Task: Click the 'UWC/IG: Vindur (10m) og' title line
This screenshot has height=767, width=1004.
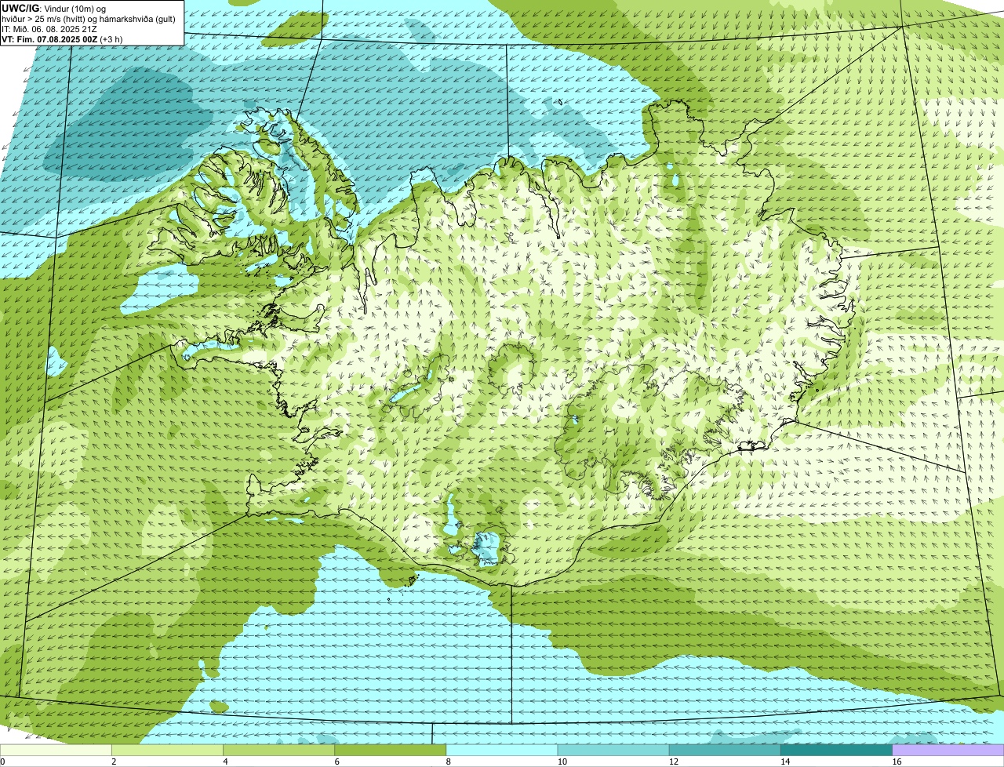Action: pos(54,8)
